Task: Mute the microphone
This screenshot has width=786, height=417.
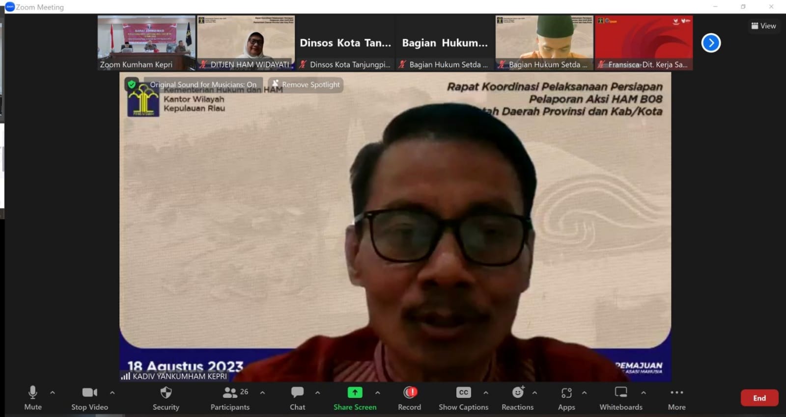Action: click(x=33, y=392)
